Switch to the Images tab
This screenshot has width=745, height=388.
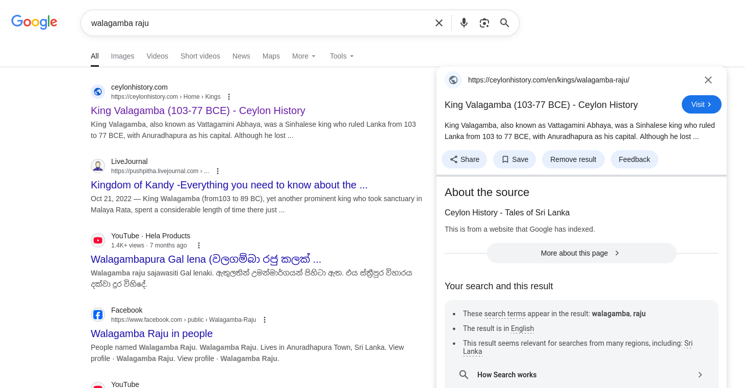coord(122,56)
